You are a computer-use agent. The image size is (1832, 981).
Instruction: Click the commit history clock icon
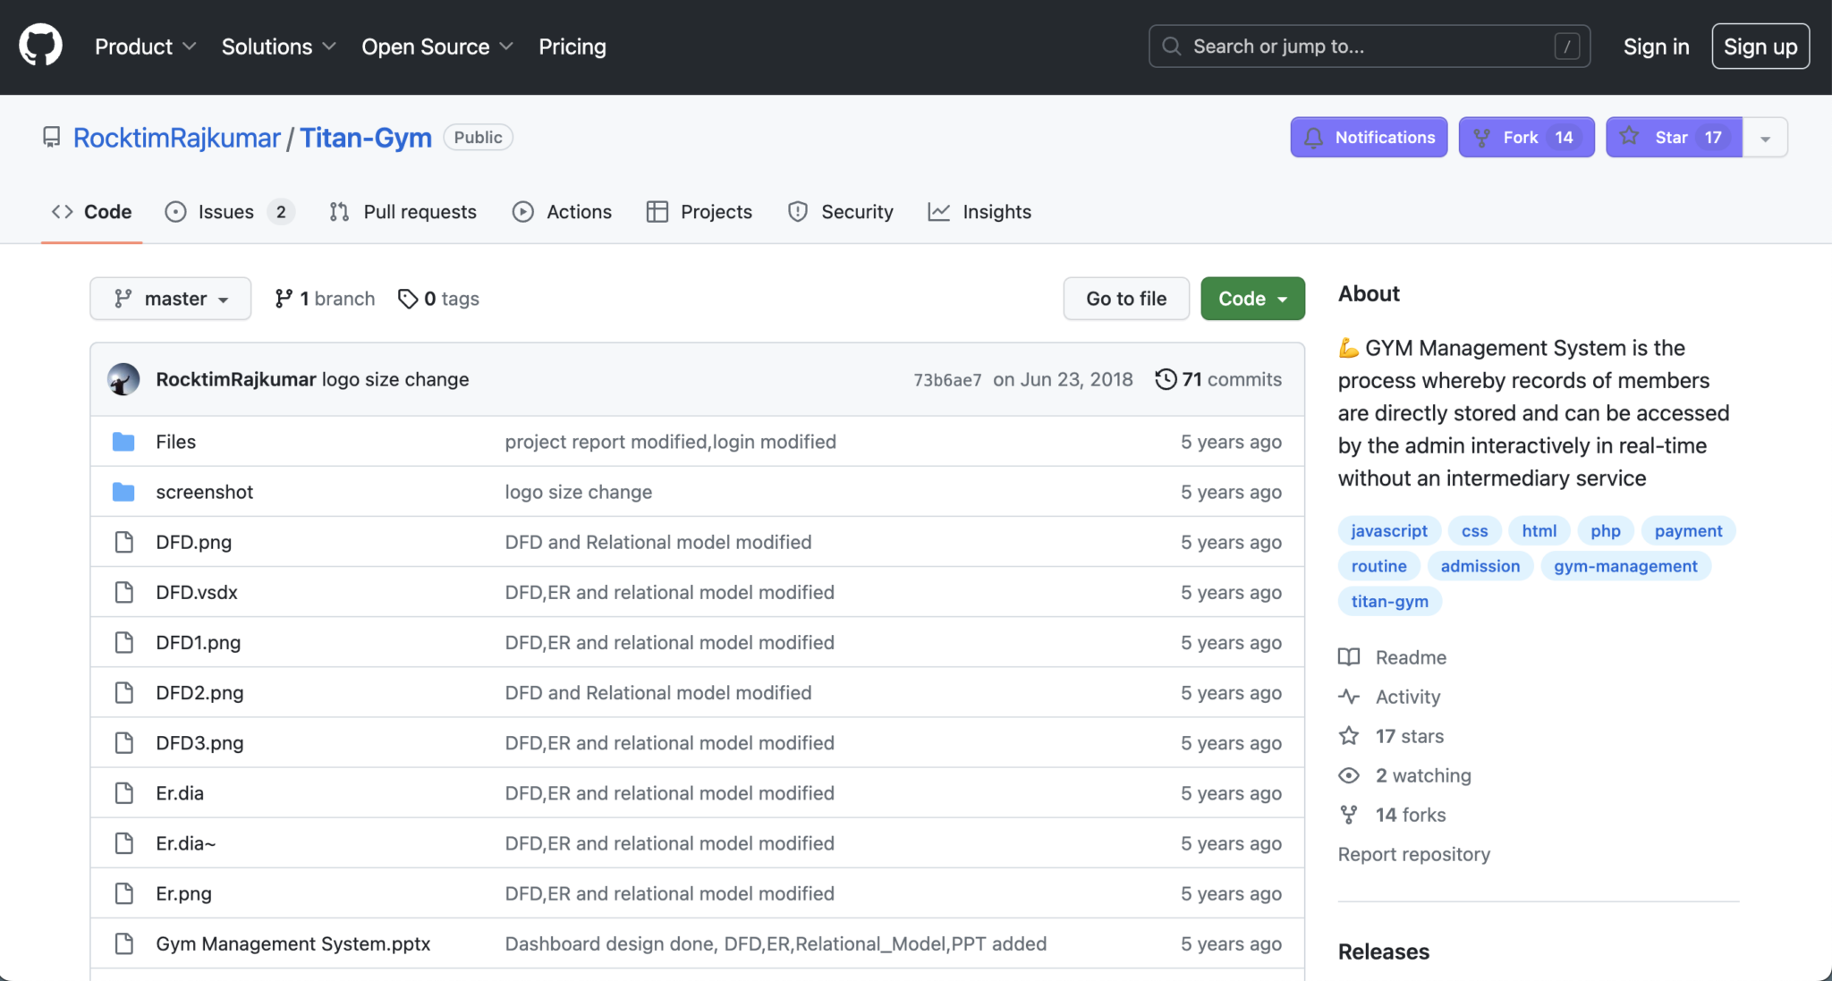click(1166, 379)
